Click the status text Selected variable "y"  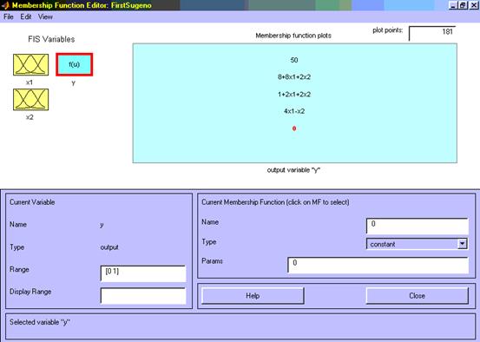(x=40, y=322)
